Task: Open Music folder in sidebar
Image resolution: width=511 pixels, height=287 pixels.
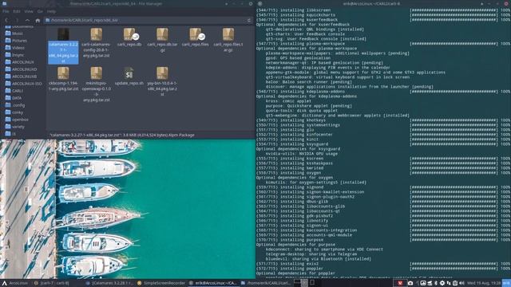Action: point(14,33)
